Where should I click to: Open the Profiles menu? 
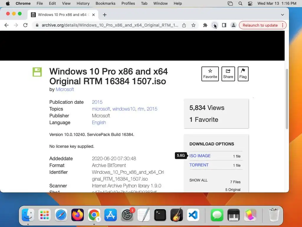128,4
